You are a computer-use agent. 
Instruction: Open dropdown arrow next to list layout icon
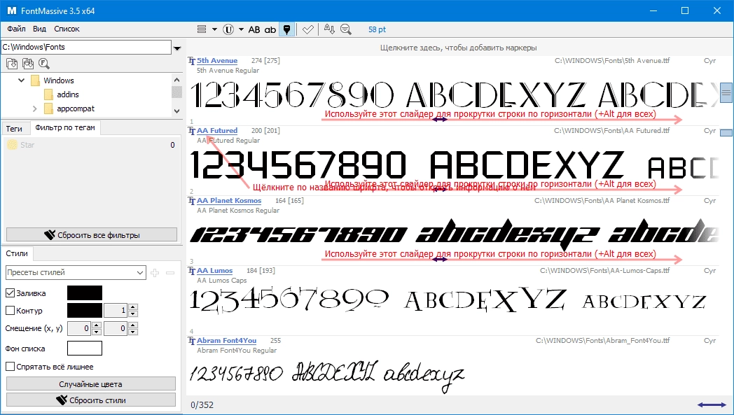214,29
